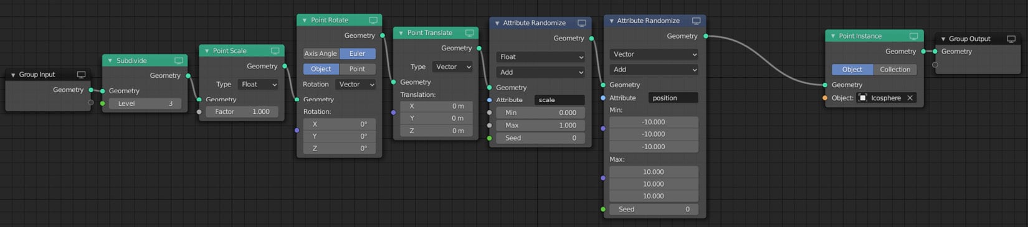Click the Subdivide Level field
Screen dimensions: 1028x227
(145, 104)
